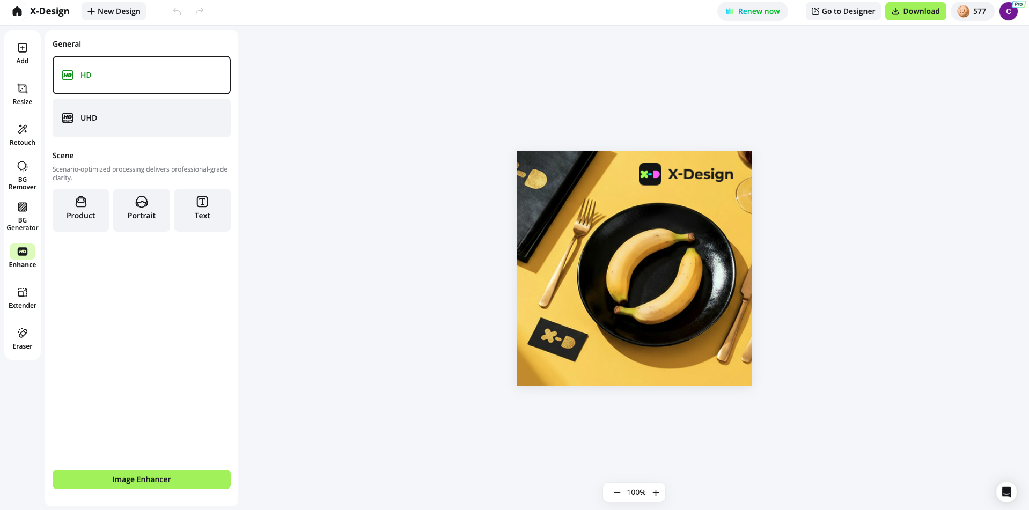
Task: Choose the Portrait scene mode
Action: (142, 210)
